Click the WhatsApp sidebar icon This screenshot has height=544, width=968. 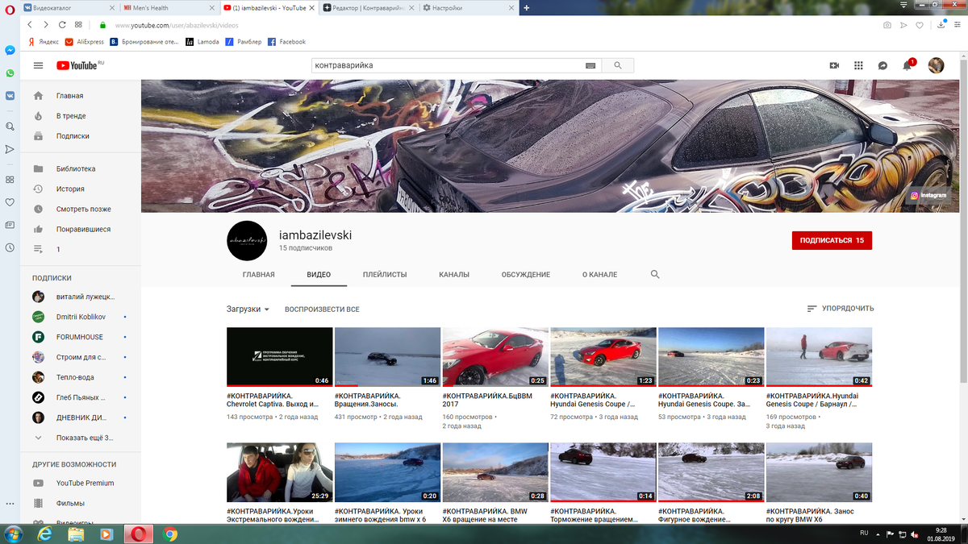click(x=10, y=73)
